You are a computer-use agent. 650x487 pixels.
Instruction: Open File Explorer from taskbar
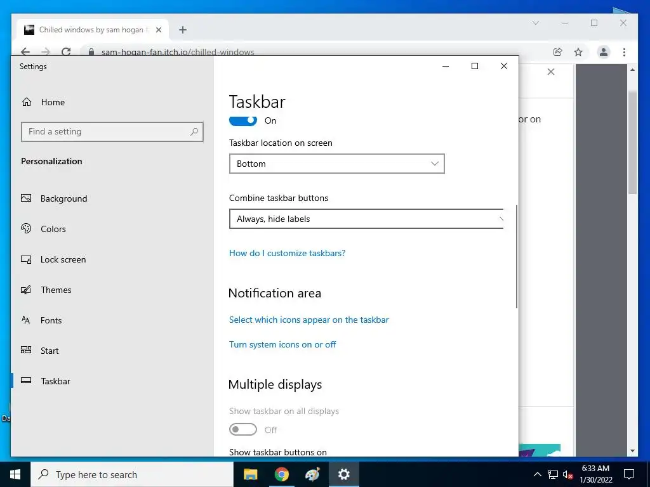(x=250, y=474)
